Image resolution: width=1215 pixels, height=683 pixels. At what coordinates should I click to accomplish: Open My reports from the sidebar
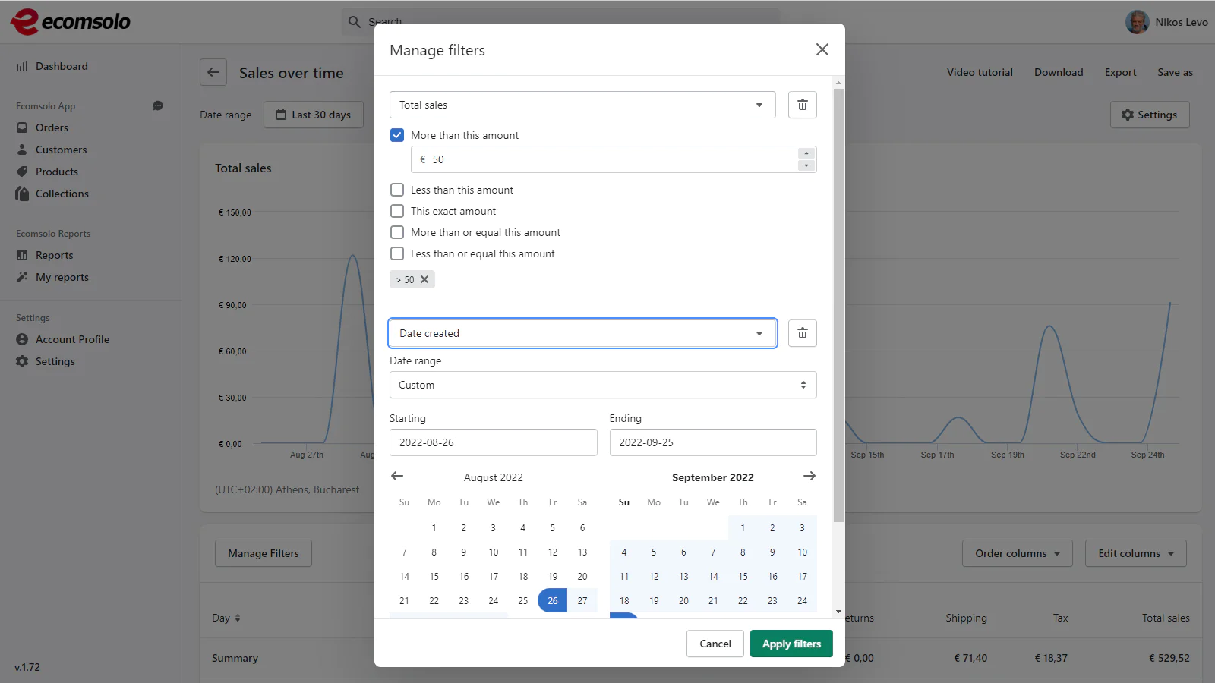62,277
